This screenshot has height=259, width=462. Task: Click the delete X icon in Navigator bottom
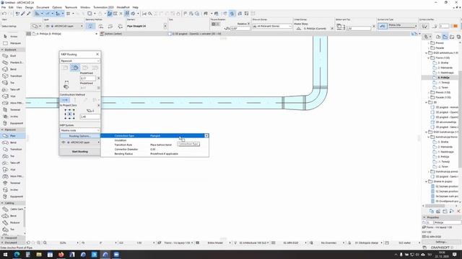458,212
